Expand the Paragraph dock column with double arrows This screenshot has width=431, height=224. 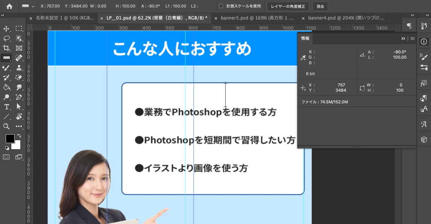pos(412,15)
